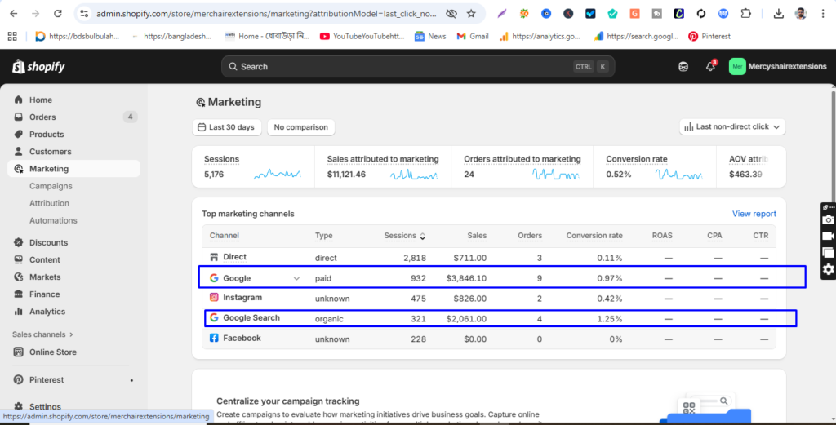The image size is (836, 425).
Task: Click Conversion rate metric card
Action: click(x=655, y=166)
